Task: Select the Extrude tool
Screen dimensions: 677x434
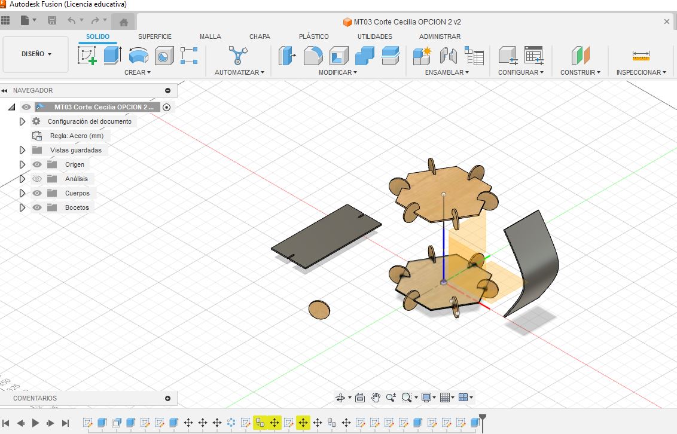Action: pyautogui.click(x=112, y=56)
